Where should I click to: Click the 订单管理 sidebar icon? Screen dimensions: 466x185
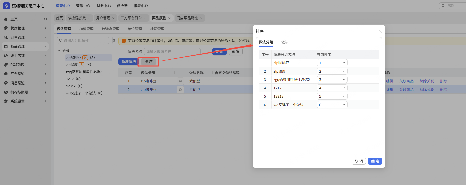coord(6,37)
